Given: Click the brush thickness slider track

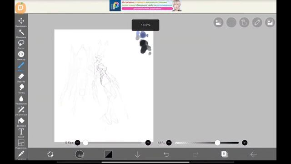Looking at the screenshot, I should point(113,143).
